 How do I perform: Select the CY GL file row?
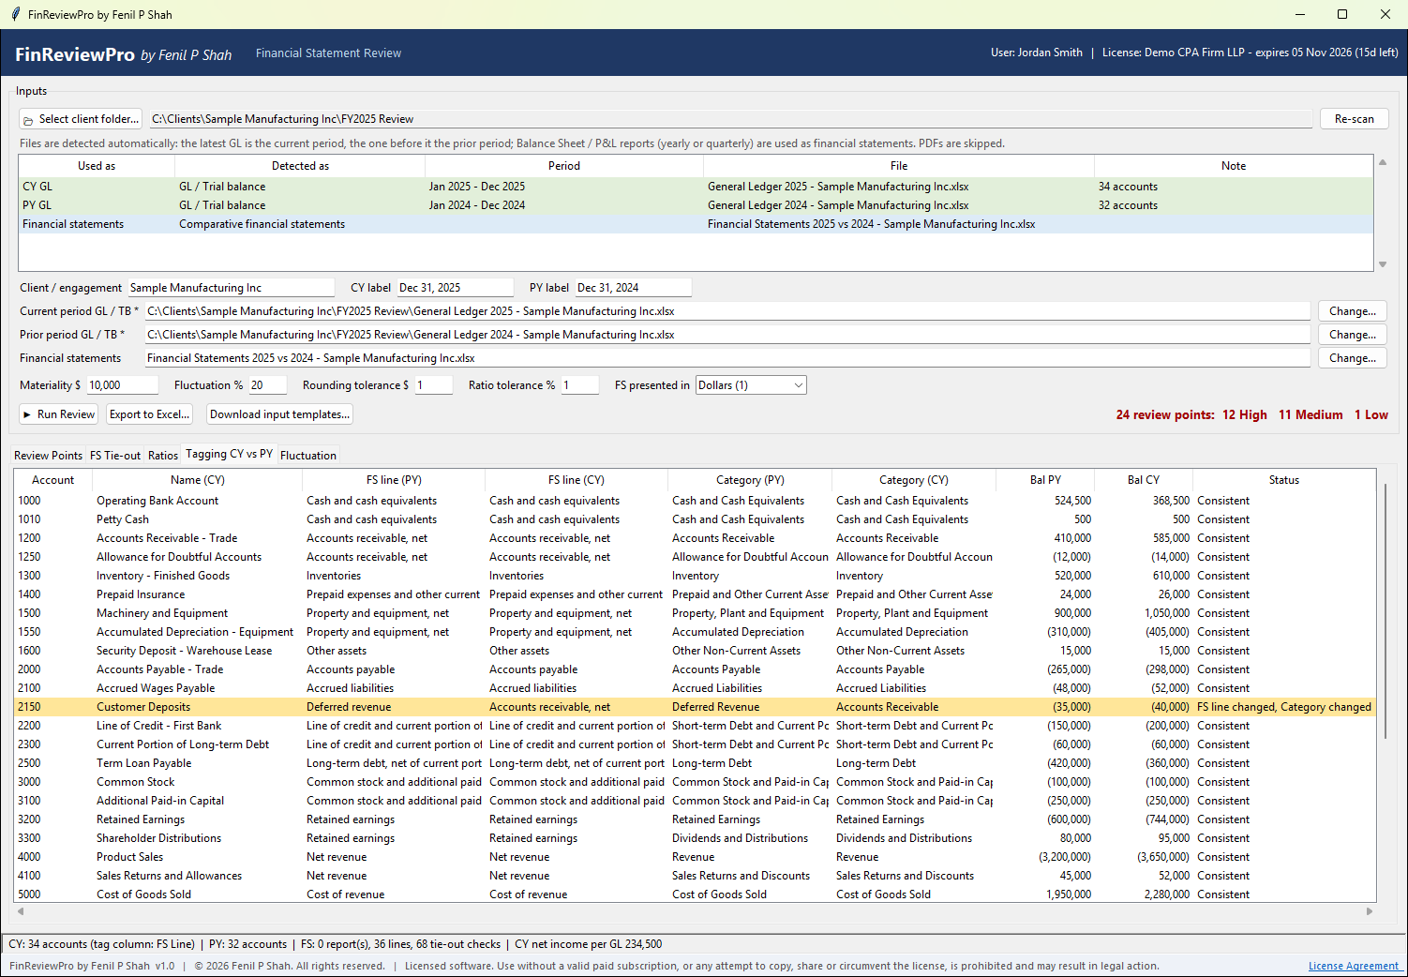tap(695, 187)
